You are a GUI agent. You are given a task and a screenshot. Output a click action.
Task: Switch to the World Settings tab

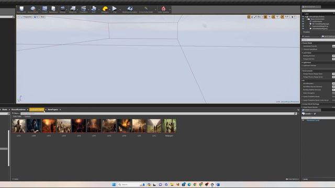click(x=328, y=37)
